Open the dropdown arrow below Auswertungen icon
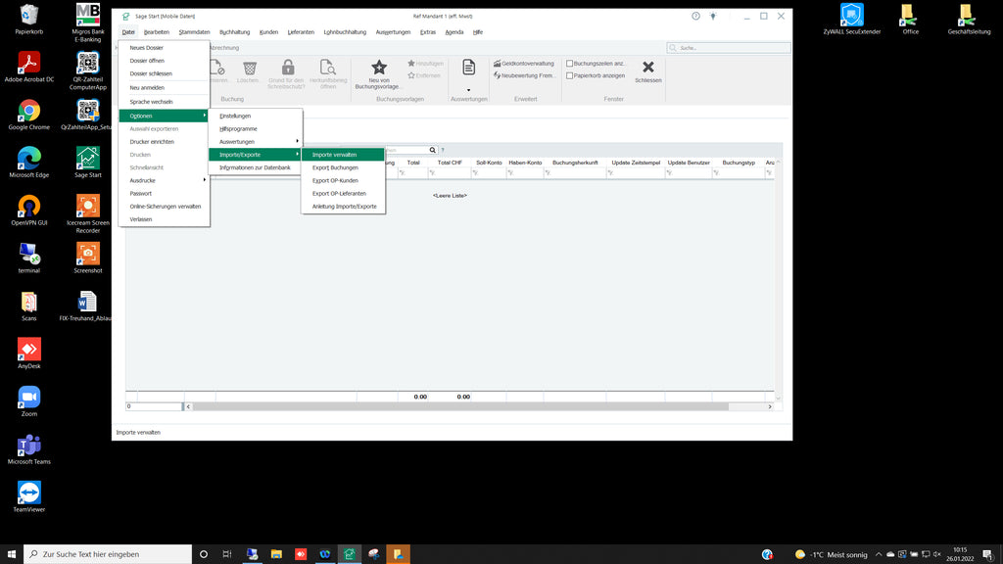Viewport: 1003px width, 564px height. coord(468,90)
